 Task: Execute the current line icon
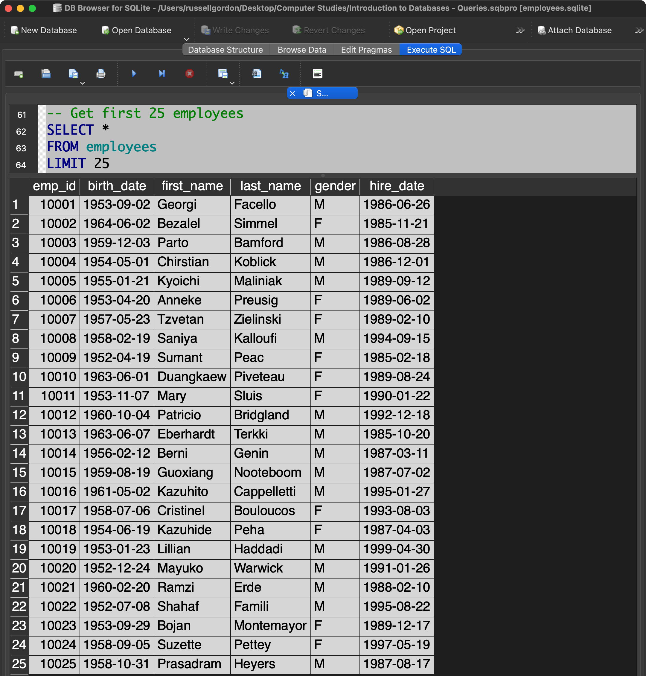coord(162,74)
